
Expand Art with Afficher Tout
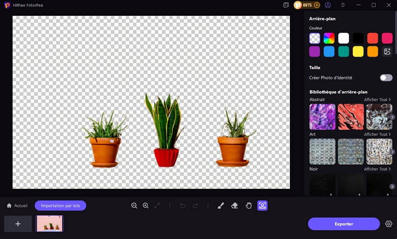pos(378,134)
